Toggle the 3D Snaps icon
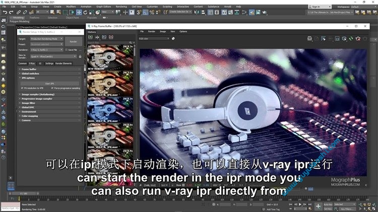The height and width of the screenshot is (212, 378). (139, 12)
